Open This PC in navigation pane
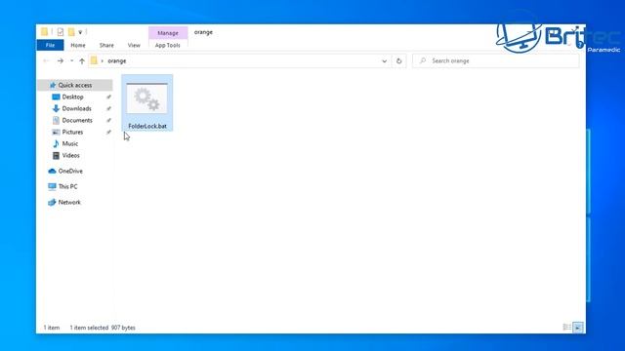The width and height of the screenshot is (625, 351). click(x=67, y=186)
